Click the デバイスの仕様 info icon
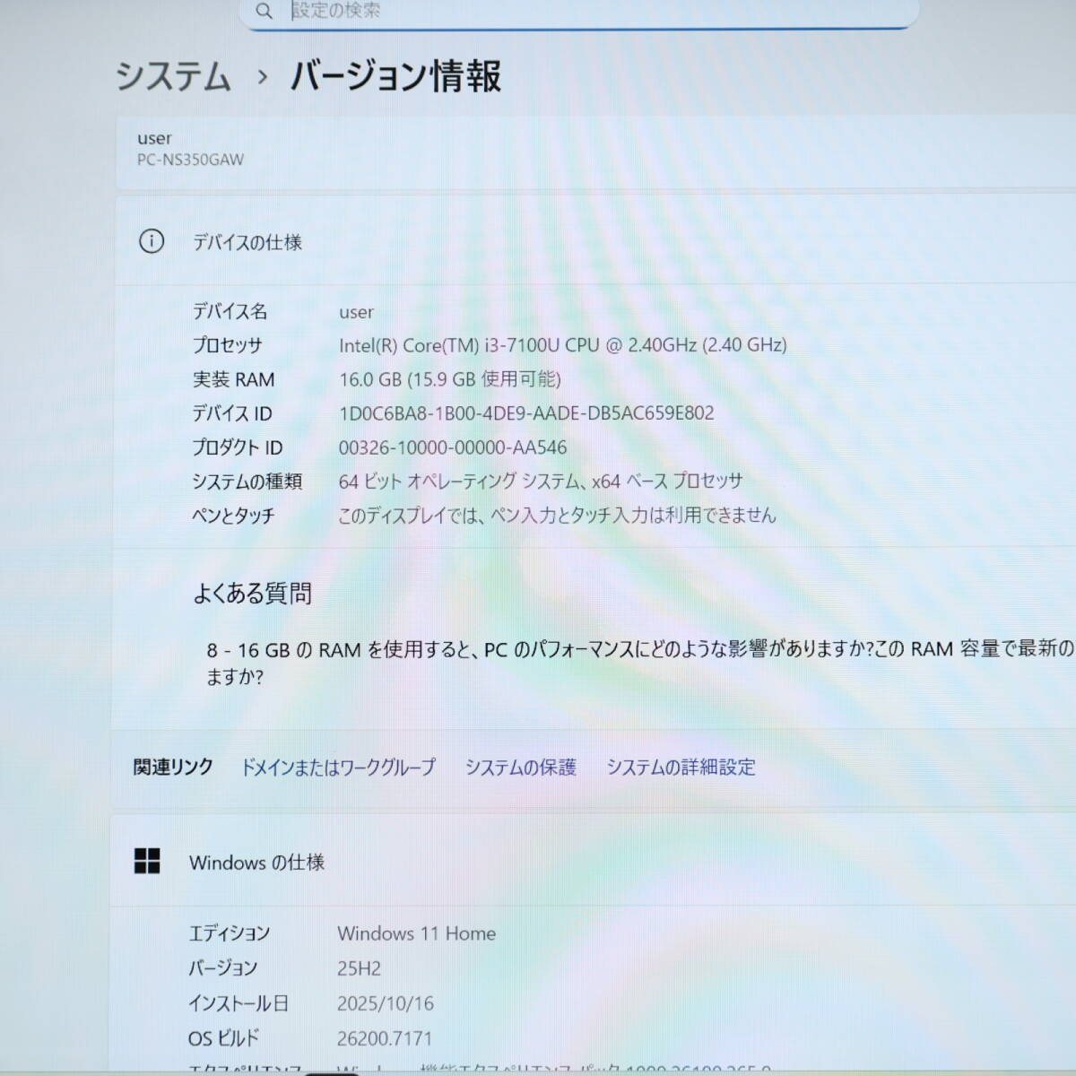The width and height of the screenshot is (1076, 1076). [152, 241]
